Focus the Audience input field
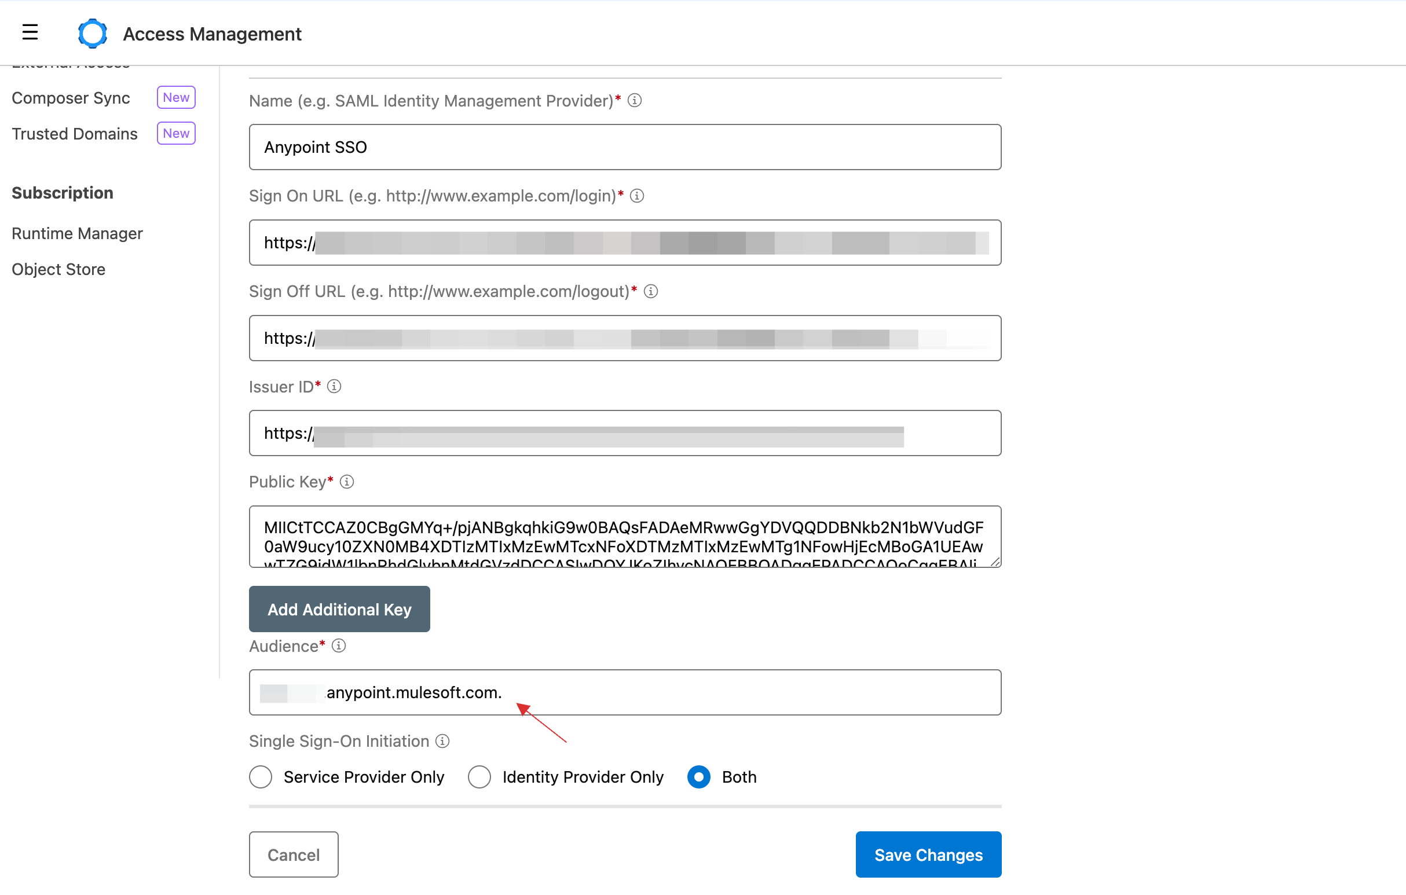1406x895 pixels. (x=625, y=692)
